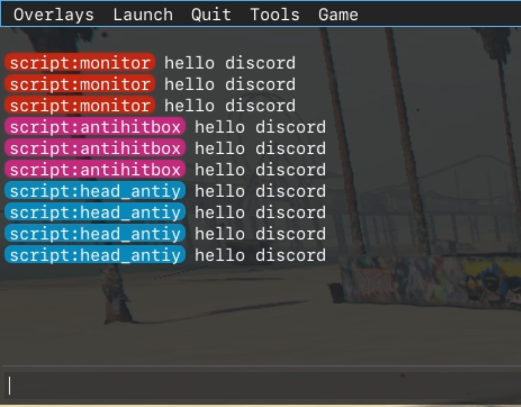This screenshot has height=407, width=521.
Task: Select the second pink script:antihitbox tag
Action: pos(95,148)
